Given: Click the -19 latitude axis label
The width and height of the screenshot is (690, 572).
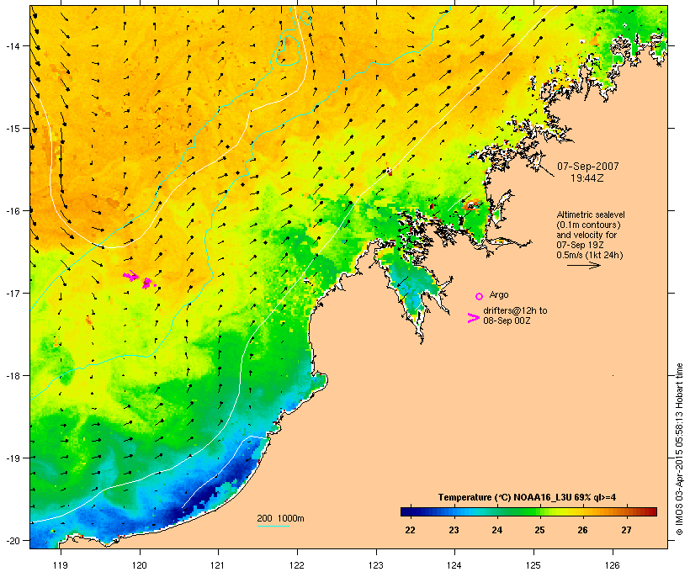Looking at the screenshot, I should (12, 458).
